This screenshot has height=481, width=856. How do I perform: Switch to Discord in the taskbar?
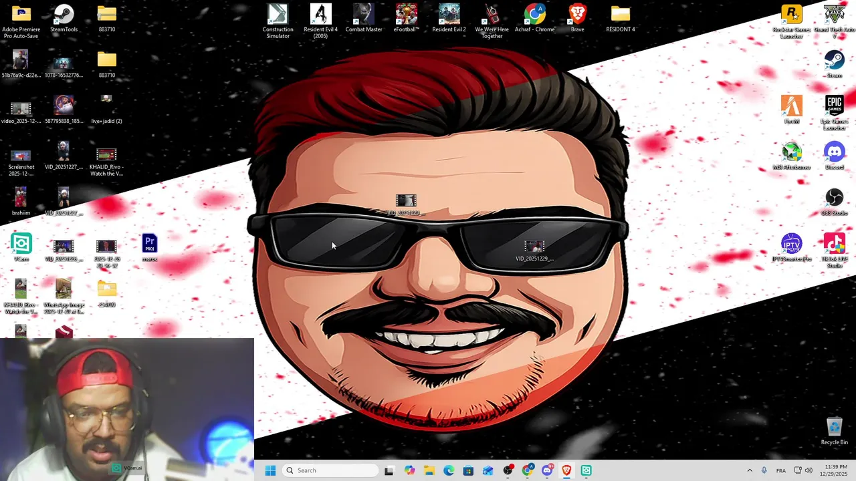click(x=547, y=470)
